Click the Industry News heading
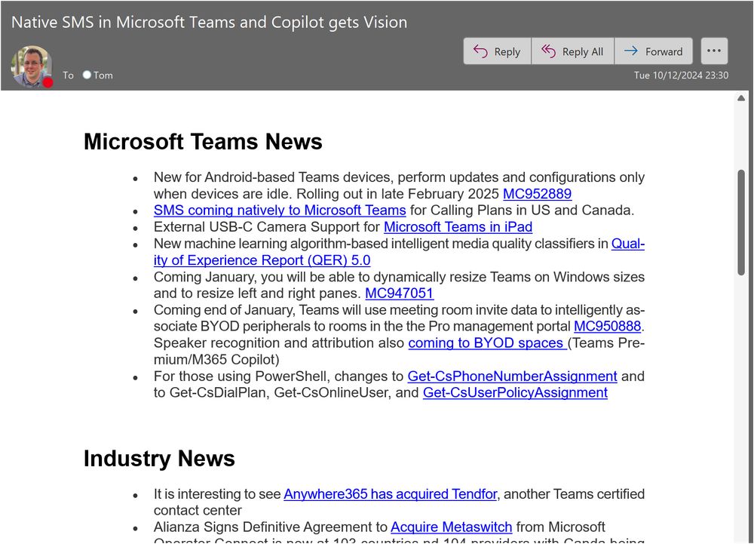Viewport: 754px width, 544px height. pyautogui.click(x=159, y=459)
